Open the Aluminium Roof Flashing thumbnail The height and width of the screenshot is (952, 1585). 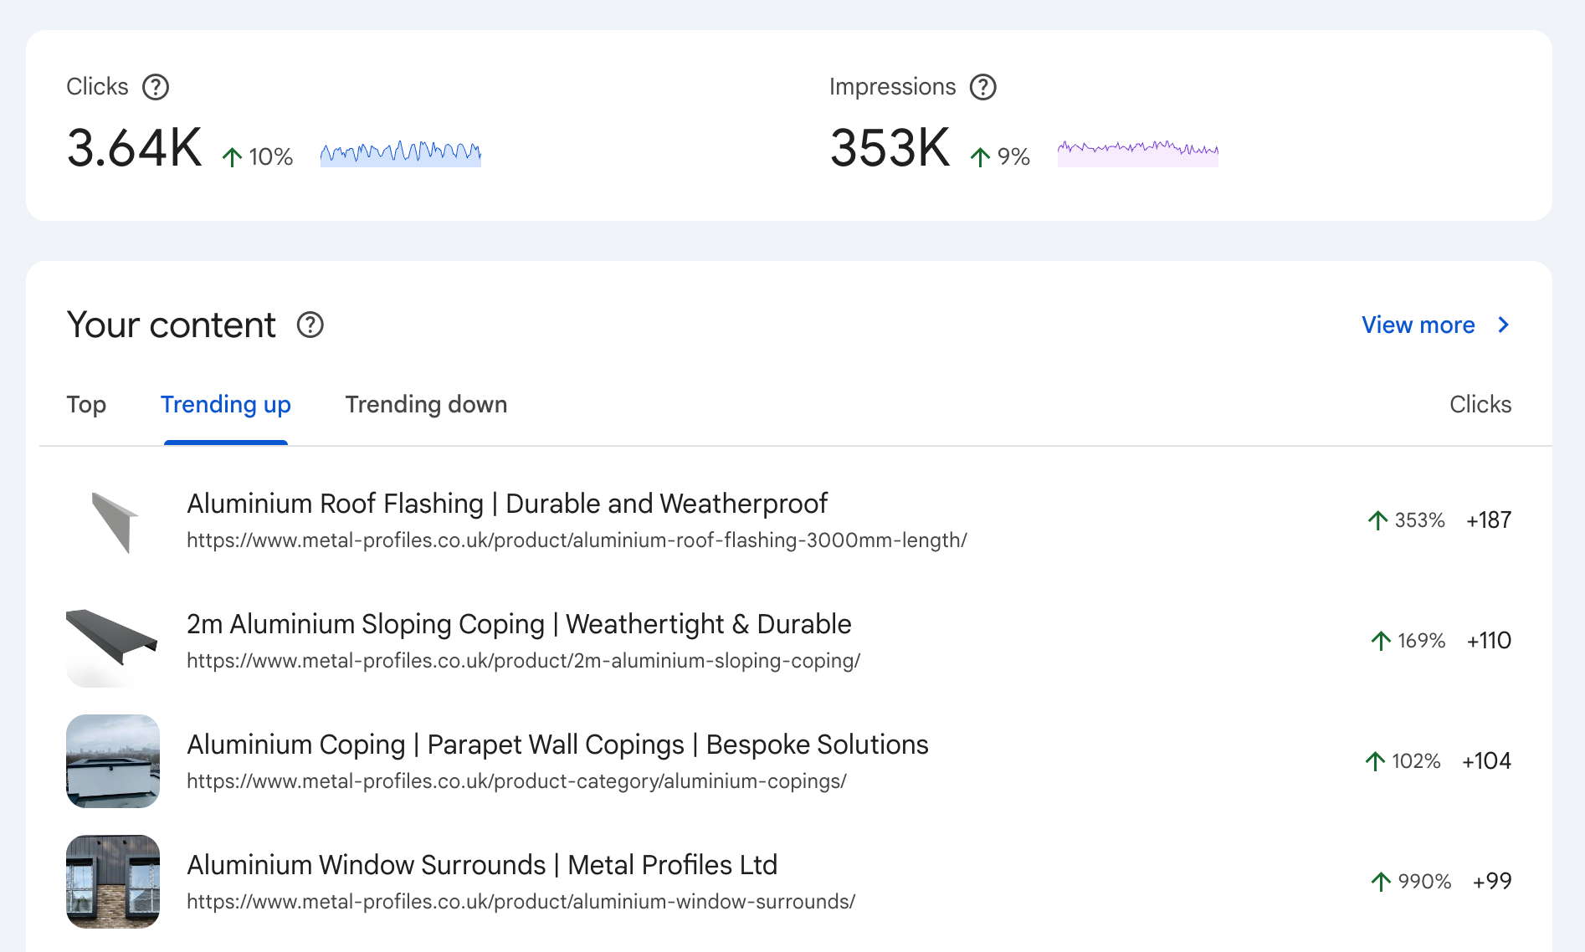[113, 521]
